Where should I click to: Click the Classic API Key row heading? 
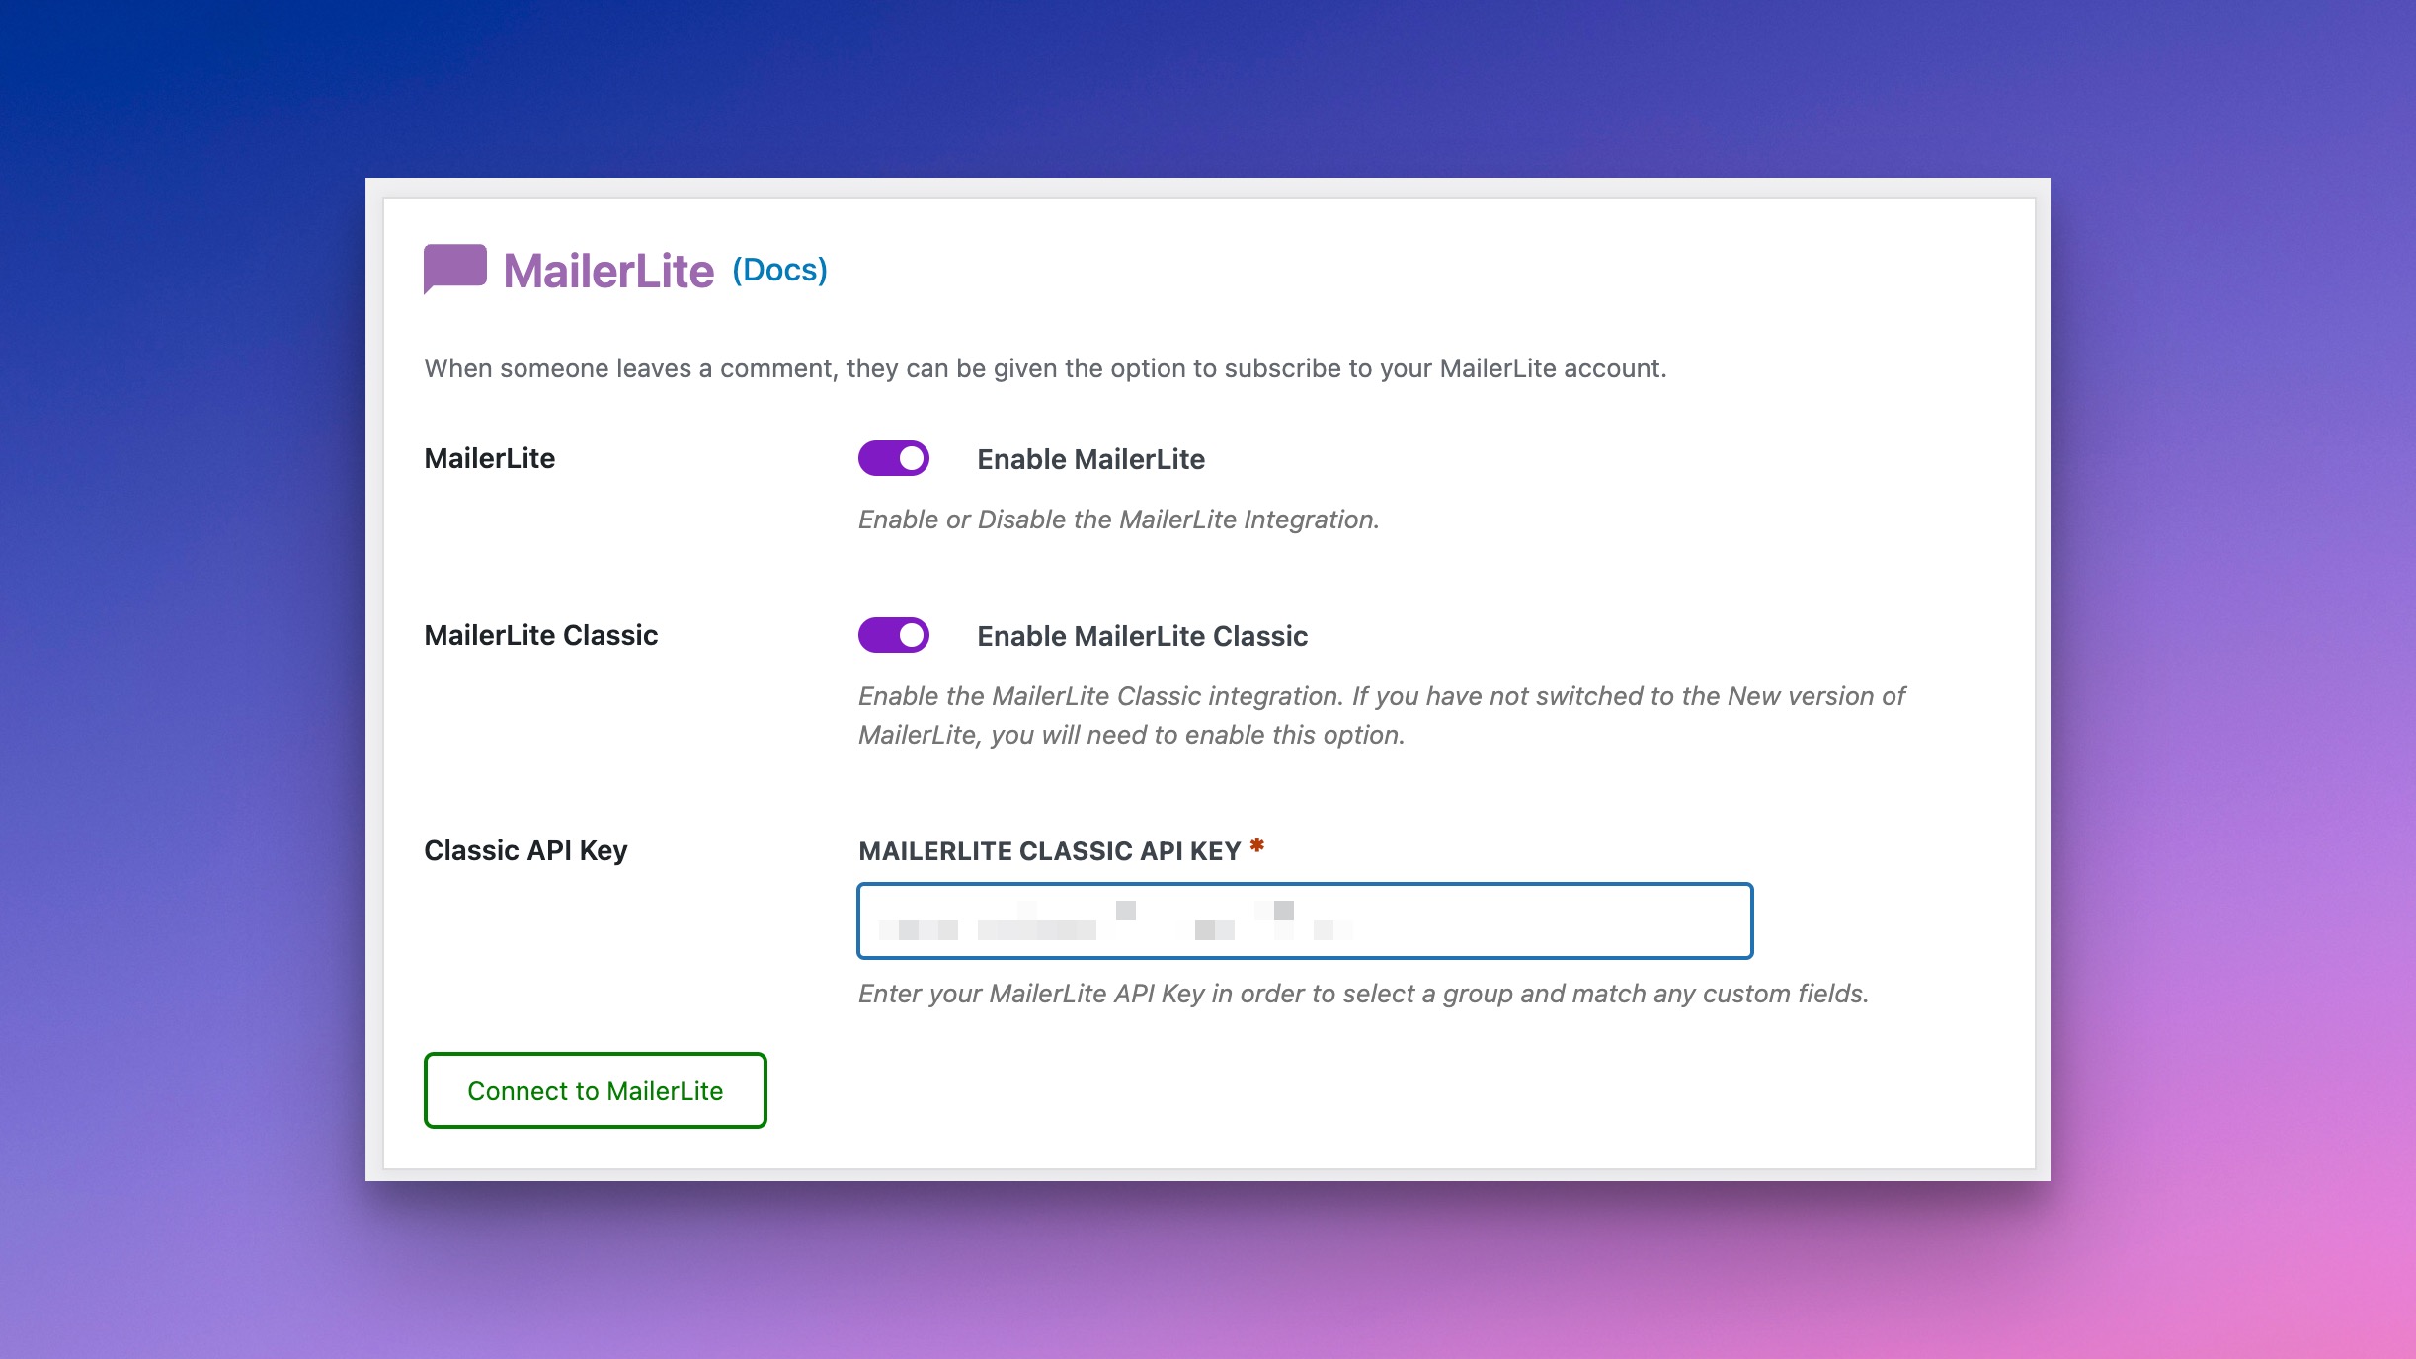525,850
